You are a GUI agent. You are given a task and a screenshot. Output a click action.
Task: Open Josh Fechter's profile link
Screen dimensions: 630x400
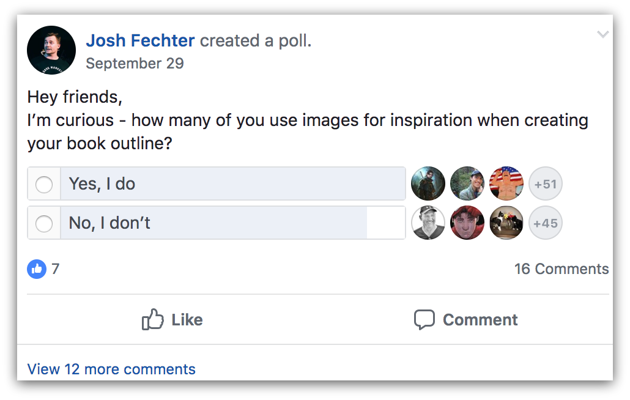[x=140, y=41]
